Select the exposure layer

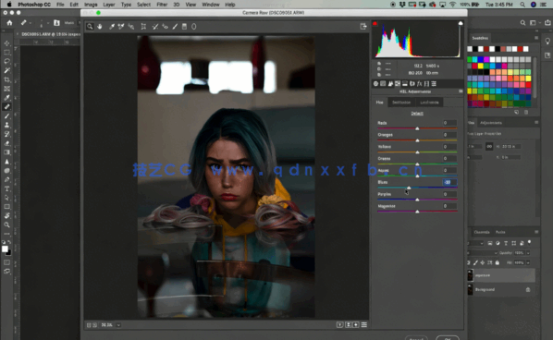click(501, 275)
